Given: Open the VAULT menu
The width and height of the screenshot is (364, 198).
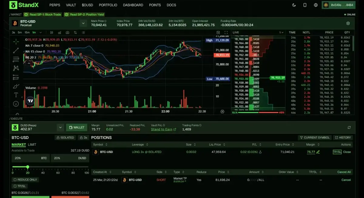Looking at the screenshot, I should pos(71,5).
